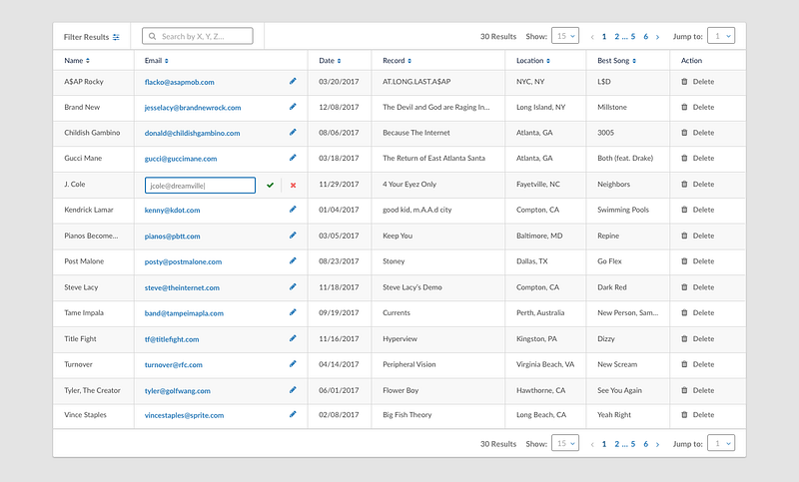This screenshot has height=482, width=799.
Task: Sort table by Date column arrows
Action: coord(339,61)
